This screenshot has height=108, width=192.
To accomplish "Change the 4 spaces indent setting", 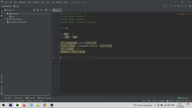I will click(x=161, y=101).
